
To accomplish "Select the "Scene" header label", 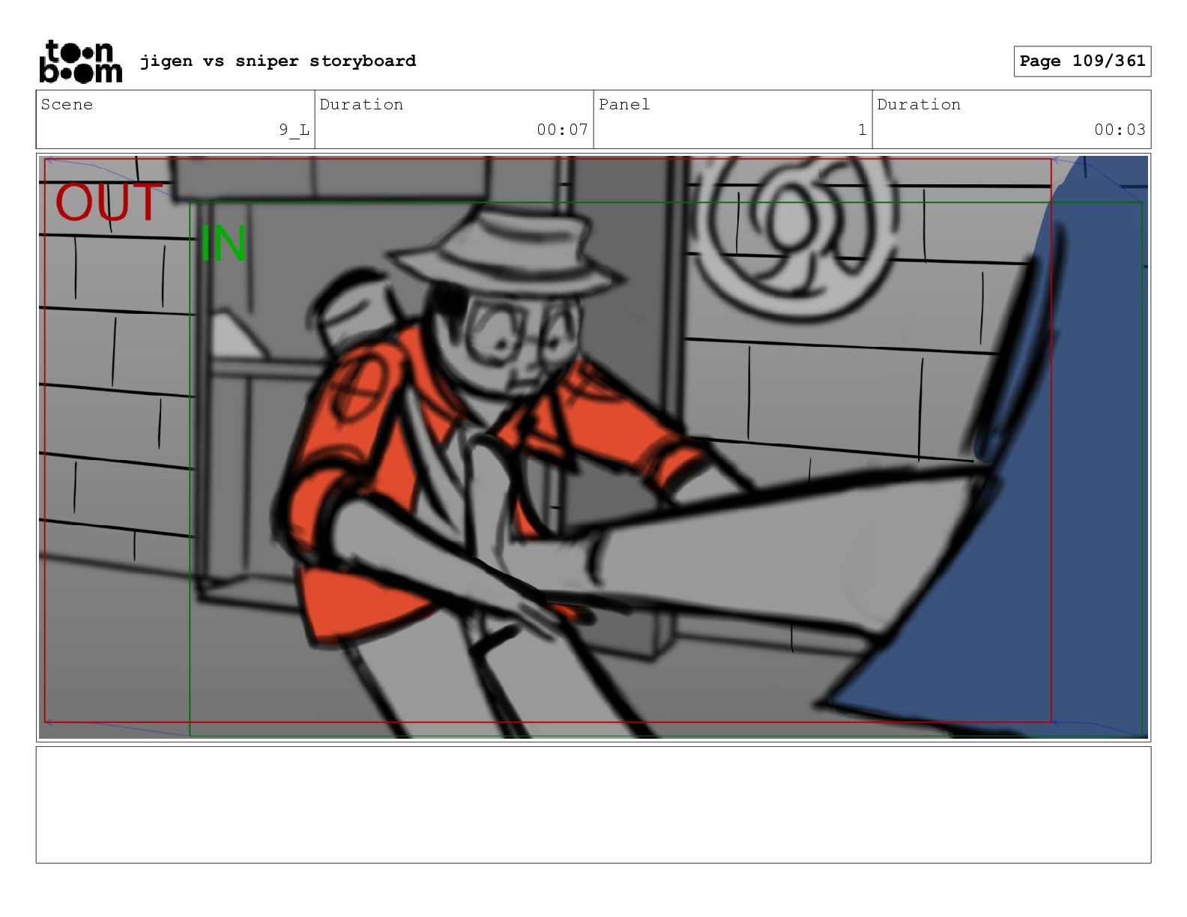I will point(67,104).
